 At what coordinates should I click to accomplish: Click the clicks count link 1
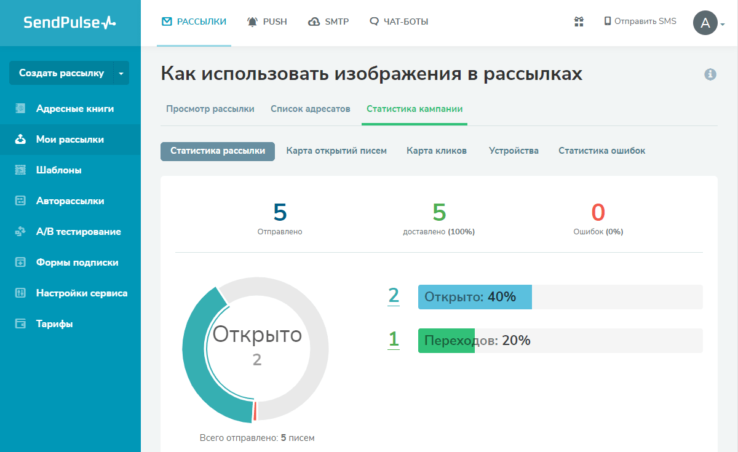[394, 339]
